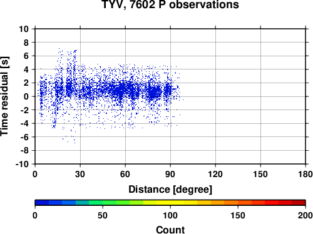Click the colorbar tick label 200
Screen dimensions: 313x234
pyautogui.click(x=305, y=215)
